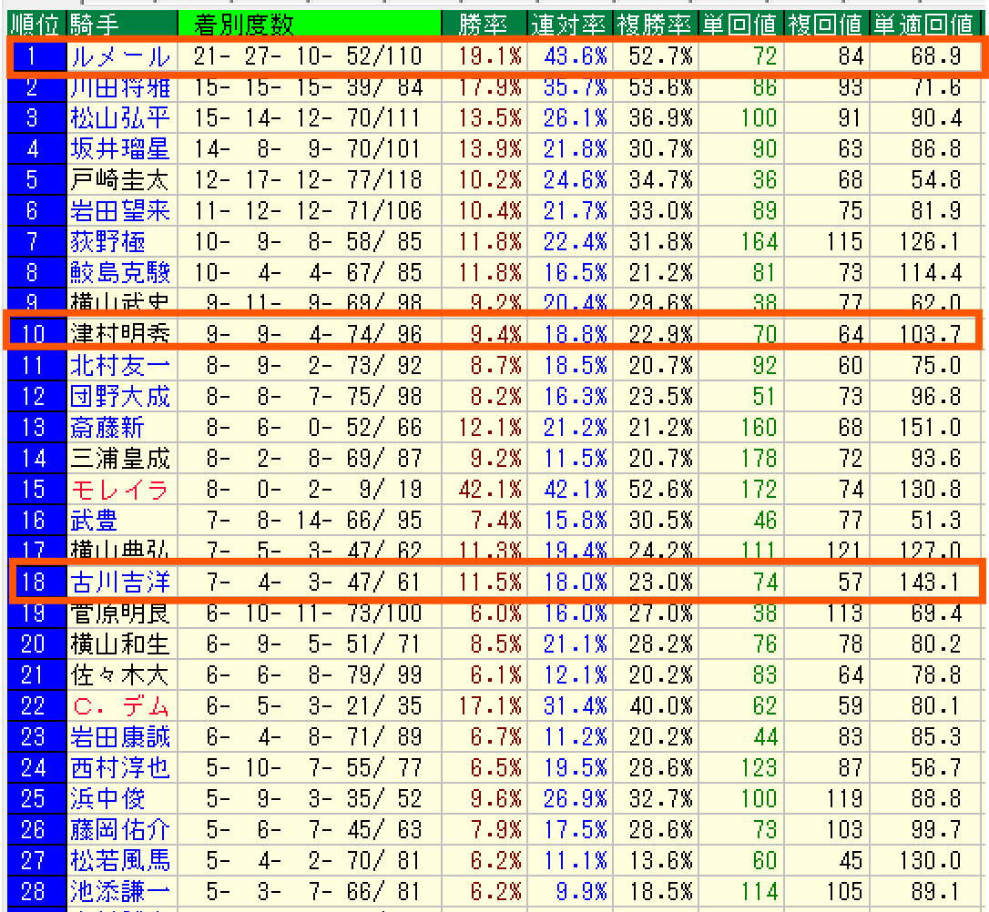Click jockey 津村明秀 name
The width and height of the screenshot is (989, 912).
point(120,334)
